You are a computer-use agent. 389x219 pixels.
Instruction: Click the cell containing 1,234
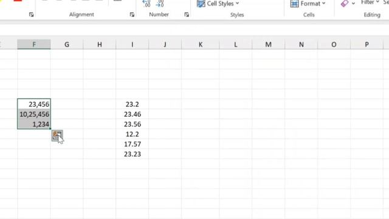click(34, 124)
